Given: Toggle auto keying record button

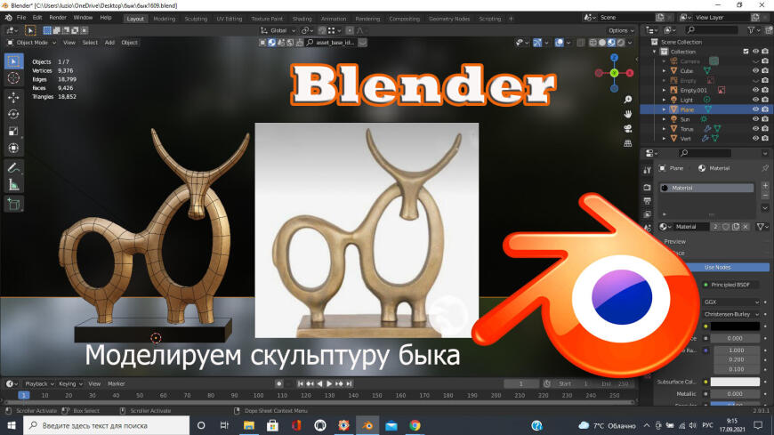Looking at the screenshot, I should (278, 383).
